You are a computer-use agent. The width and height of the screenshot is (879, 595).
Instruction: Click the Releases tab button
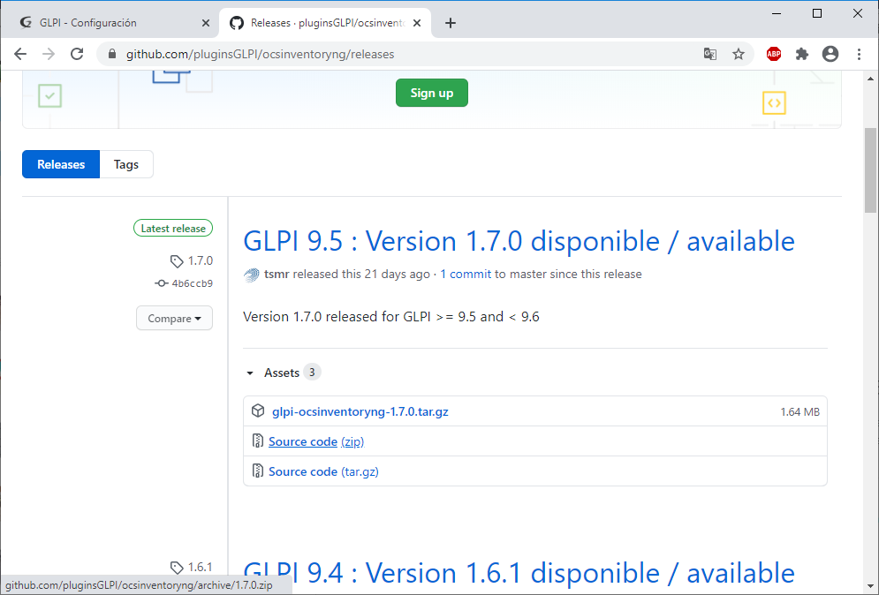(x=61, y=164)
